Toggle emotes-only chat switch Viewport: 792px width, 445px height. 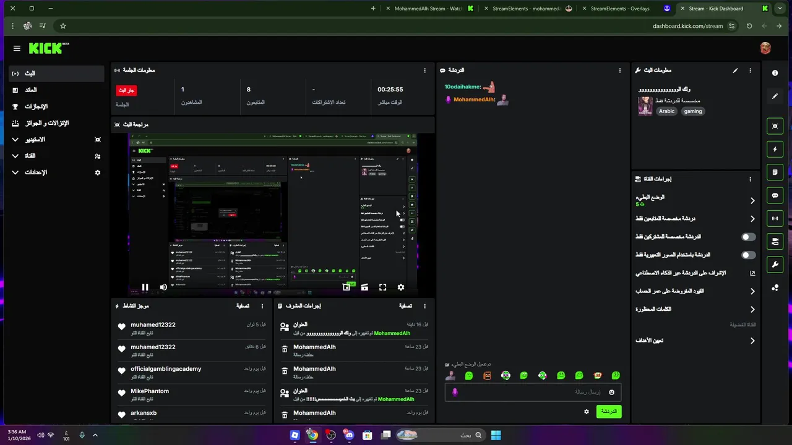(748, 255)
